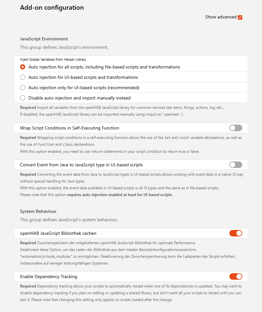The width and height of the screenshot is (262, 312).
Task: Click the Wrap Script Conditions in Self-Executing Function label
Action: 69,128
